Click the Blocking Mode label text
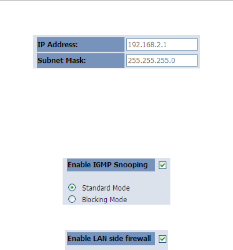The image size is (233, 250). (x=104, y=200)
